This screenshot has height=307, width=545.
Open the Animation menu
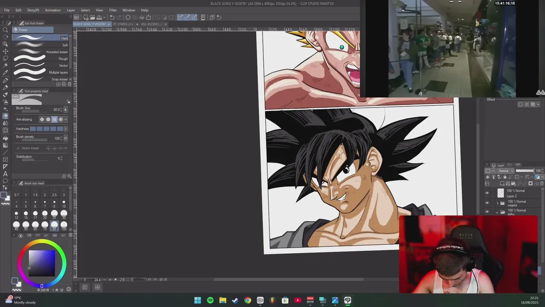pyautogui.click(x=53, y=10)
